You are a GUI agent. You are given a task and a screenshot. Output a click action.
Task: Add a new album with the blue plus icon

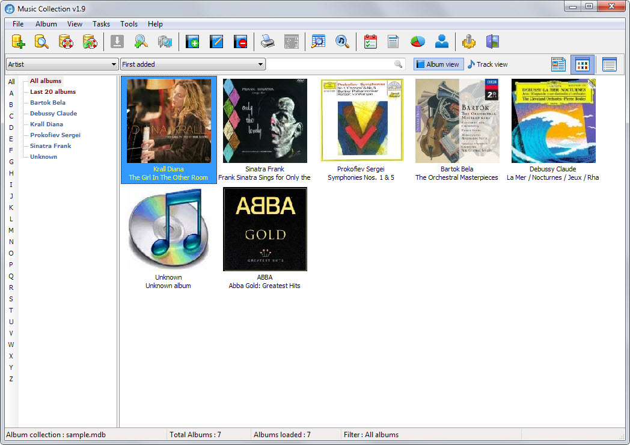[192, 41]
